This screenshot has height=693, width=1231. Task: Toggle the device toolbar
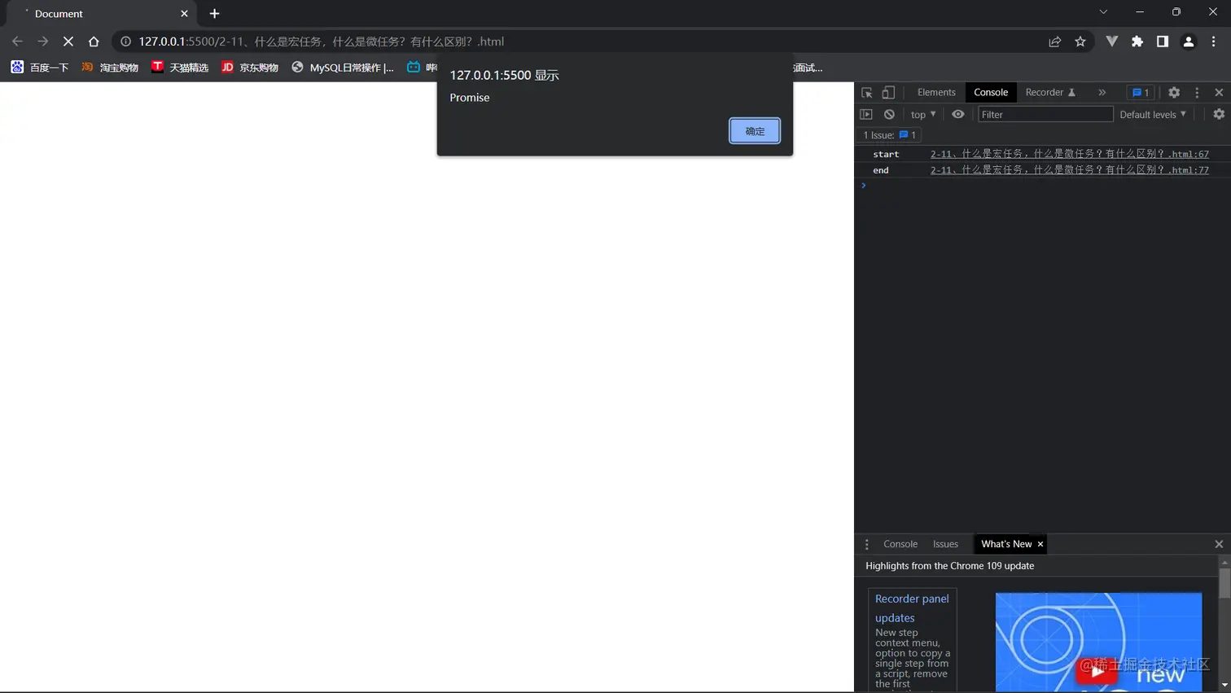(x=888, y=93)
